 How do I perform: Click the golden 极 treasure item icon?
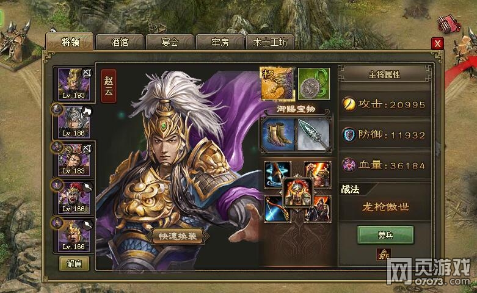[x=277, y=84]
